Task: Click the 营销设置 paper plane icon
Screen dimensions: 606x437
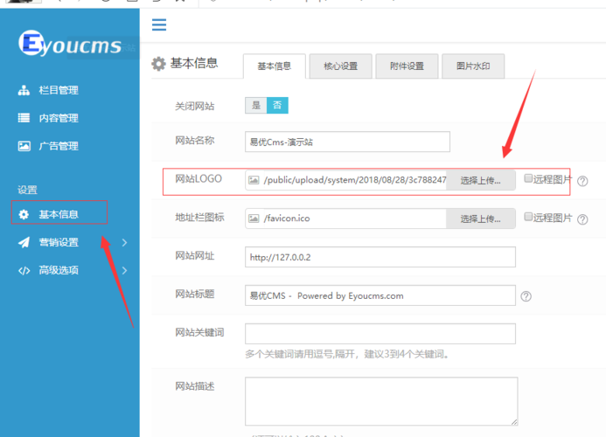Action: point(24,242)
